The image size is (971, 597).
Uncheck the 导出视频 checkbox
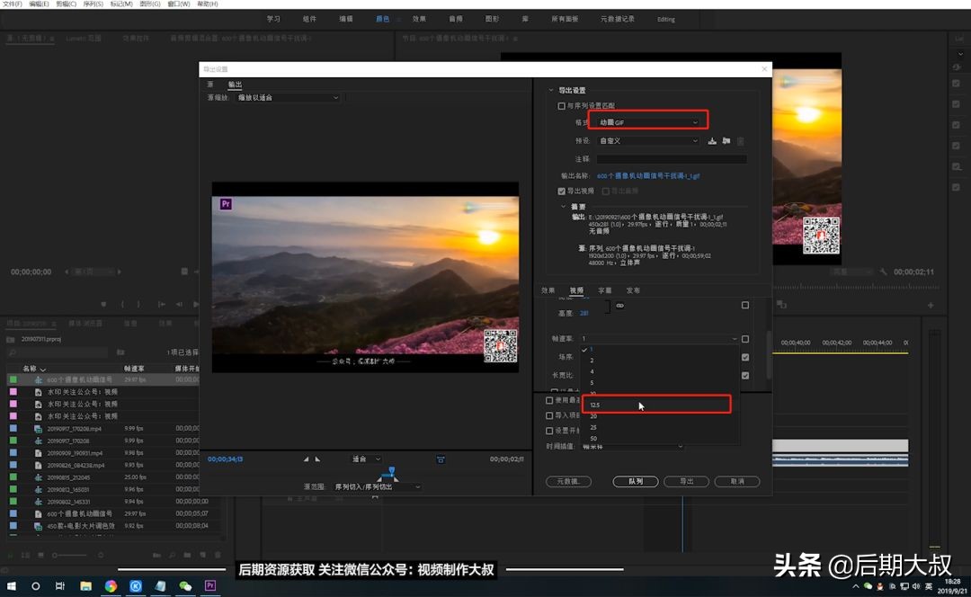[562, 191]
